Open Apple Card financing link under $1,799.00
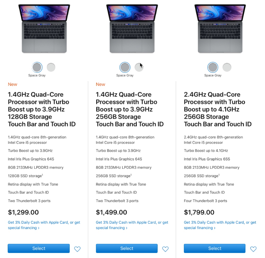265x258 pixels. click(220, 225)
